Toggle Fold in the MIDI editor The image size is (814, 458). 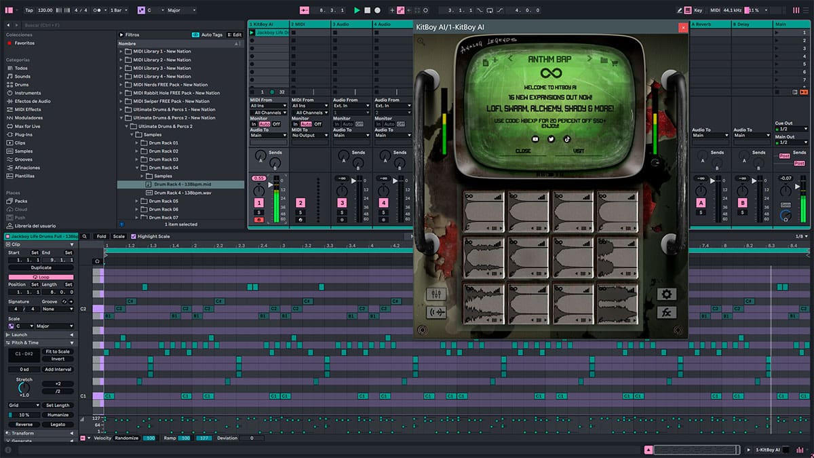pyautogui.click(x=101, y=236)
